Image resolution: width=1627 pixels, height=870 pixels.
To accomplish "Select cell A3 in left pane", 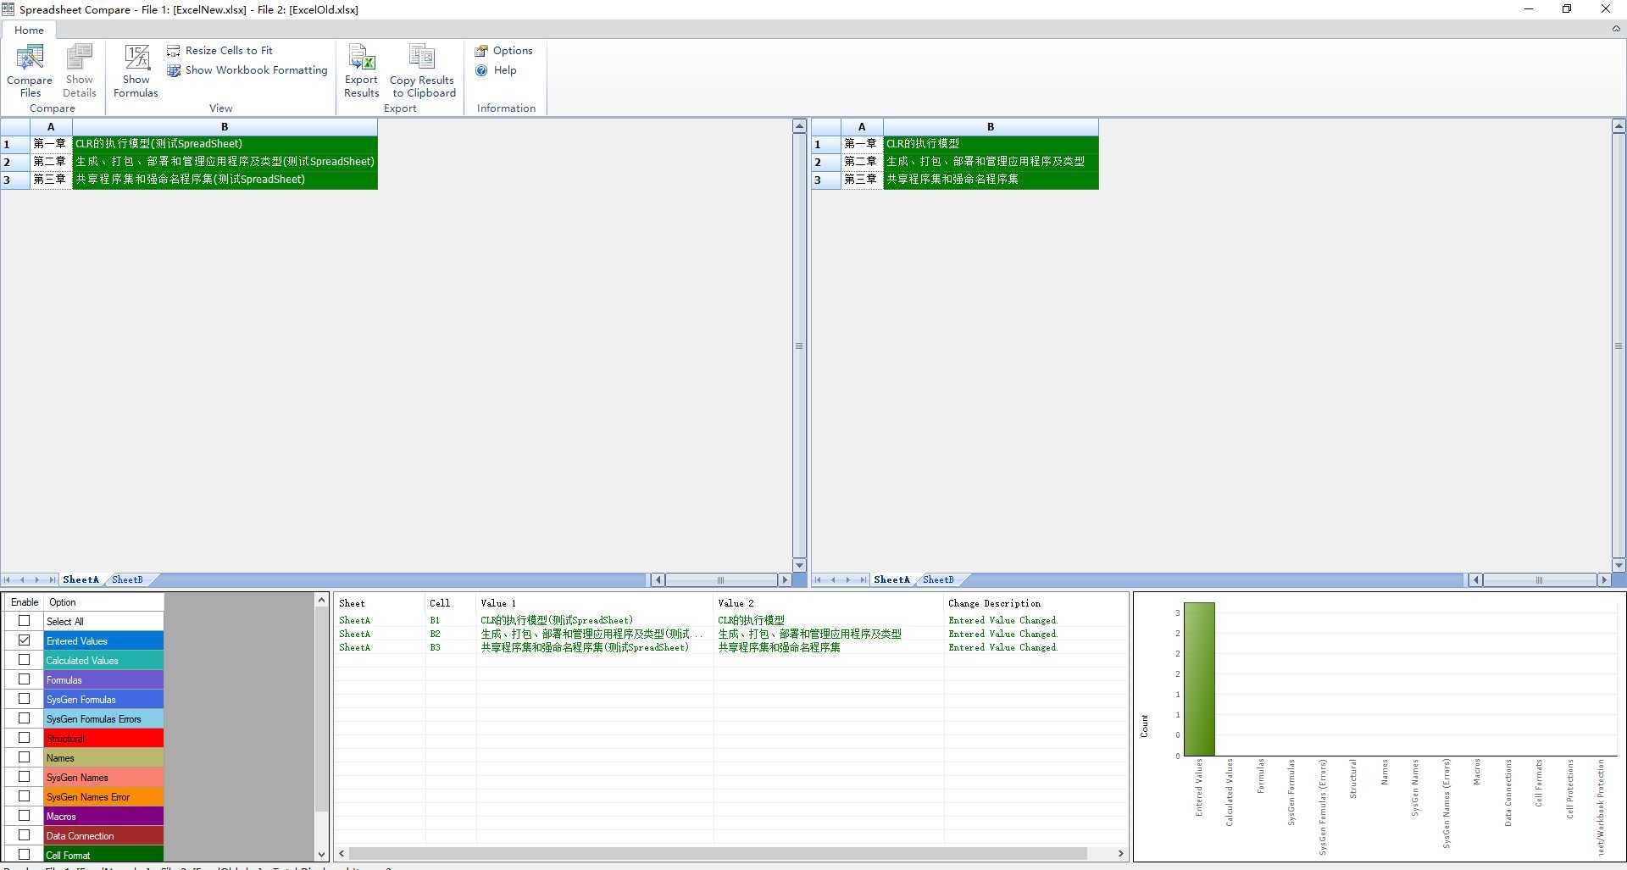I will pos(51,180).
